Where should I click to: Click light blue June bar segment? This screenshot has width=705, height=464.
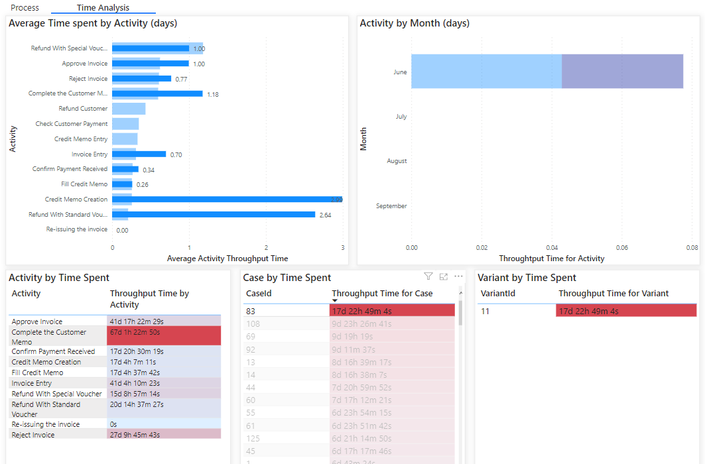(486, 72)
